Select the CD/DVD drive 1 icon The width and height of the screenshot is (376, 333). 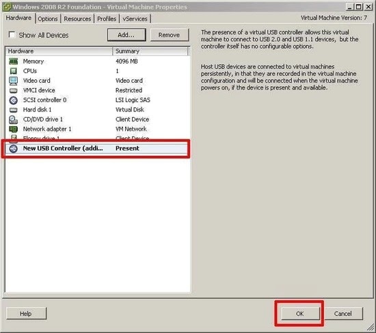[14, 120]
